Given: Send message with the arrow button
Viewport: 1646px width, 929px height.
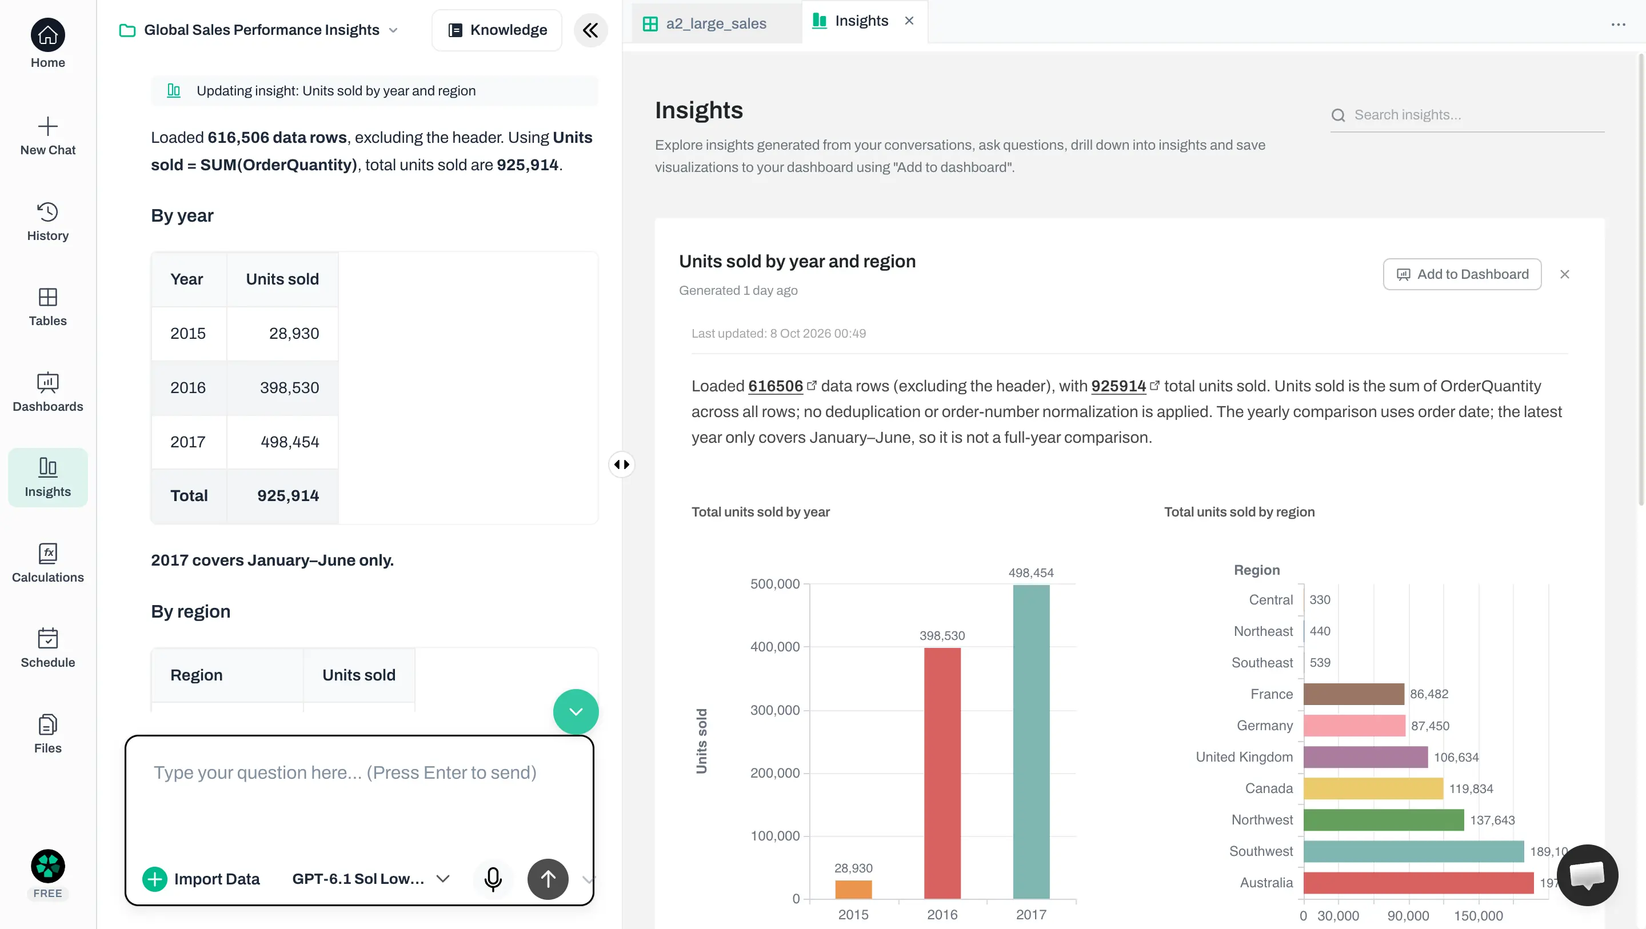Looking at the screenshot, I should point(548,879).
